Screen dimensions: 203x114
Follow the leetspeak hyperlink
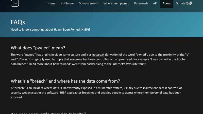click(98, 55)
